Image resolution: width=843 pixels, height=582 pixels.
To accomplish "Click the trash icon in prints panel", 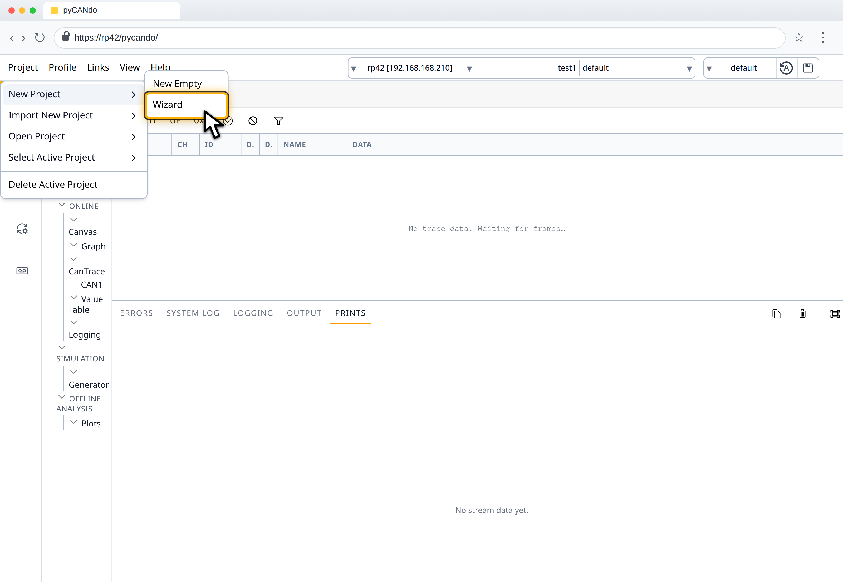I will tap(802, 314).
